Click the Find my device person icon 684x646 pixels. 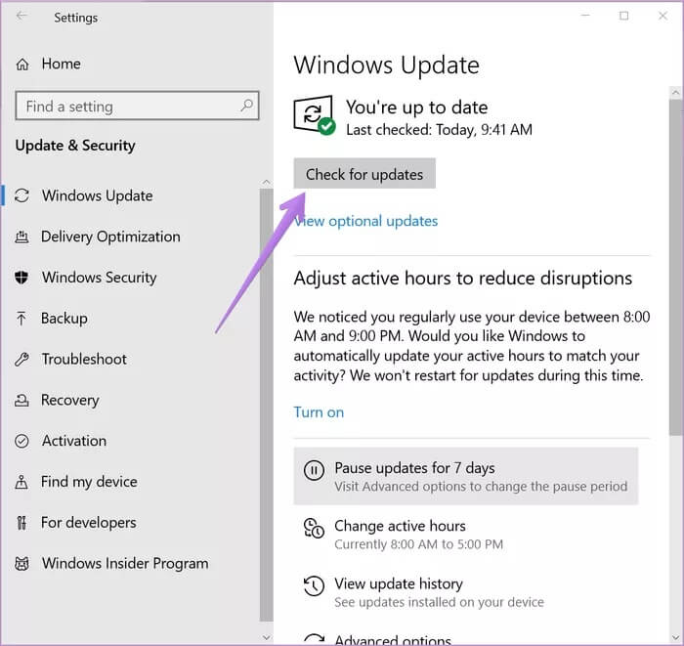pyautogui.click(x=21, y=482)
